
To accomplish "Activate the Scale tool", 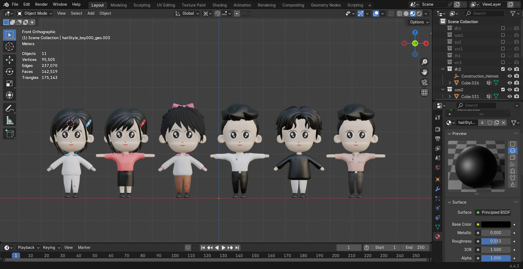I will pos(10,83).
